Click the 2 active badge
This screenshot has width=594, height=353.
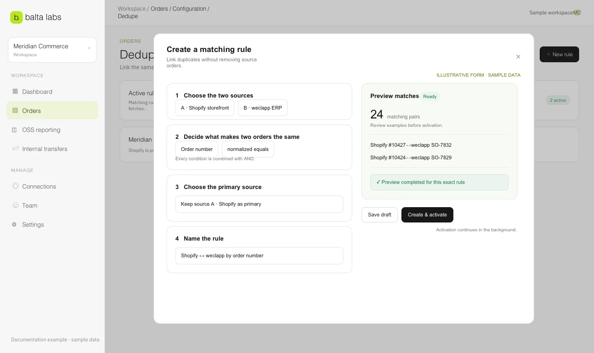click(x=558, y=100)
